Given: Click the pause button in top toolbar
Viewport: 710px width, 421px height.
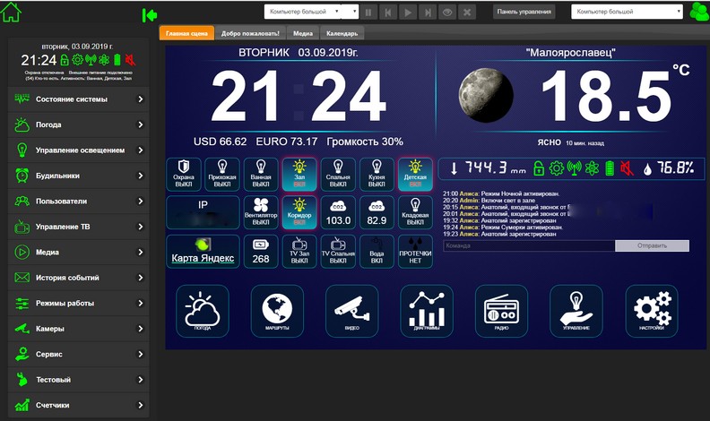Looking at the screenshot, I should tap(368, 13).
